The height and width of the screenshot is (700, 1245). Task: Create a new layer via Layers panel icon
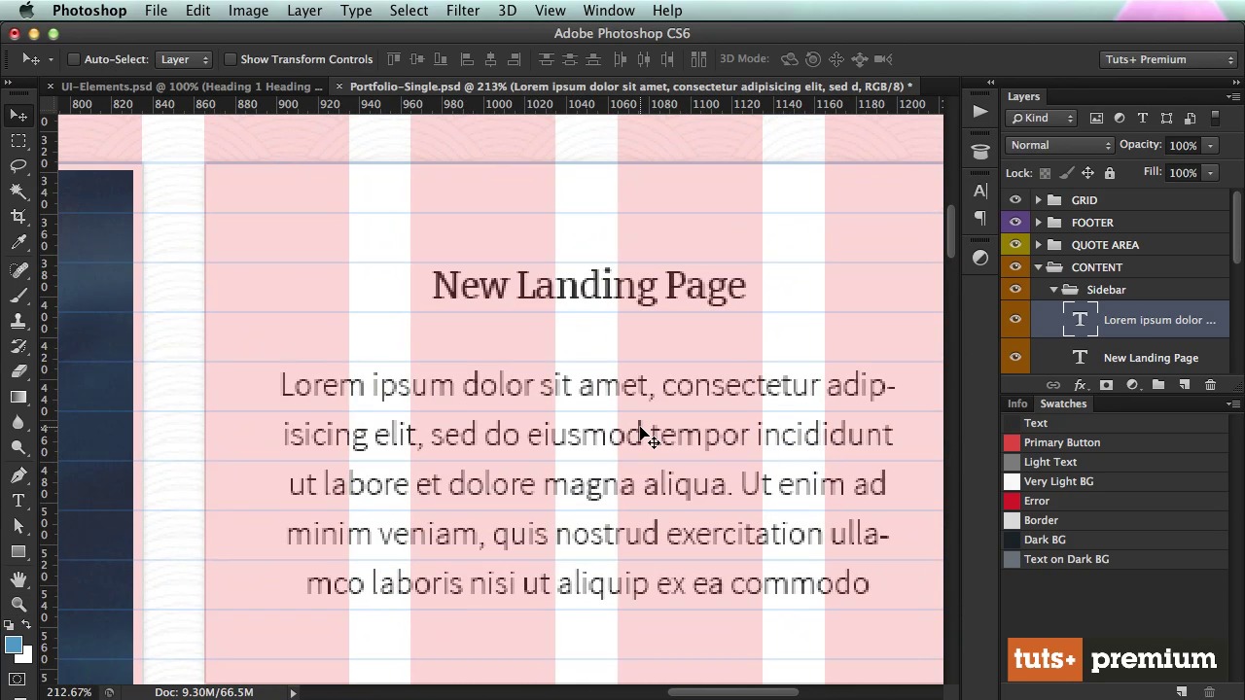[1184, 385]
